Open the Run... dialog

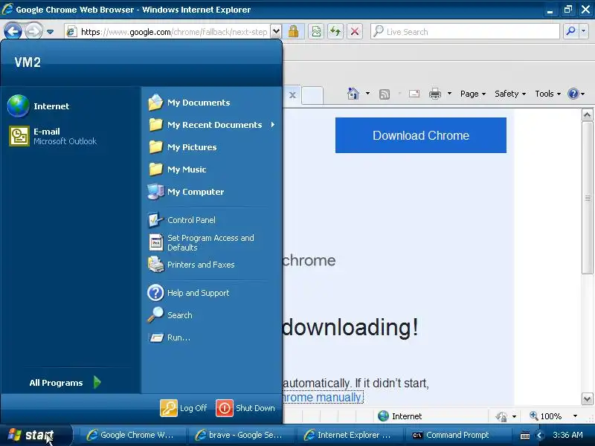click(211, 337)
